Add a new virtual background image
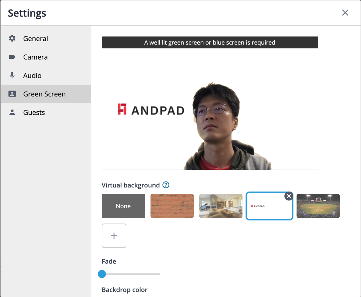Screen dimensions: 361x297 (114, 236)
